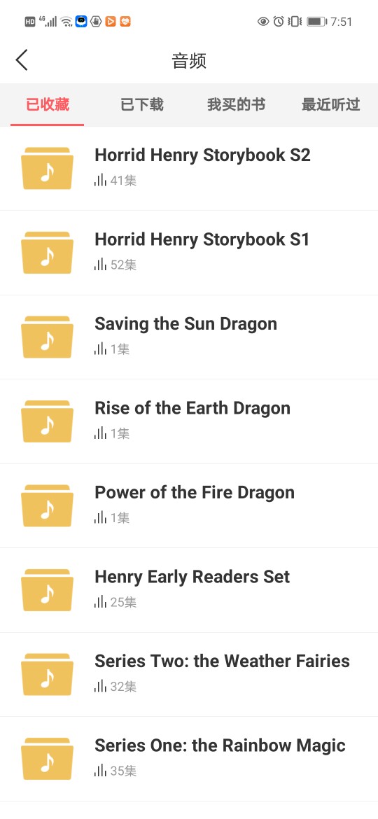Tap Henry Early Readers Set folder icon

(47, 589)
